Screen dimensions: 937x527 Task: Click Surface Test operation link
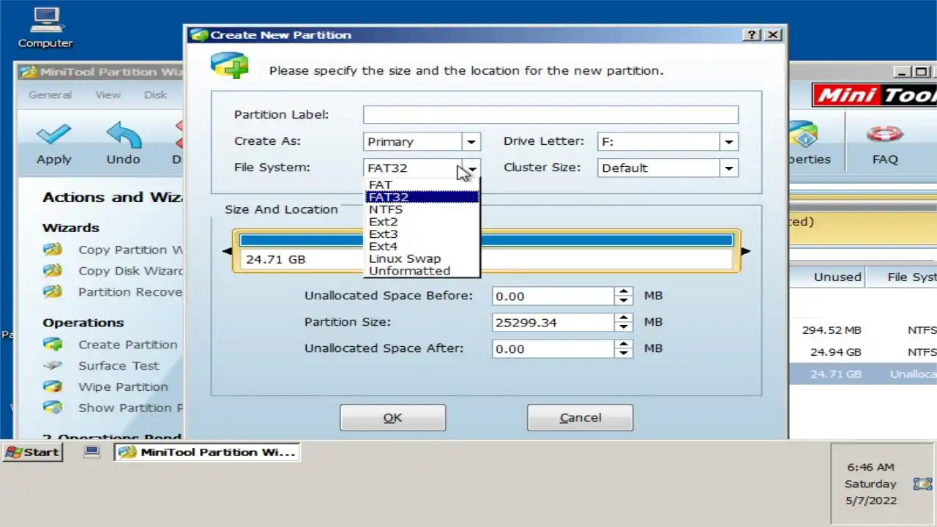119,365
